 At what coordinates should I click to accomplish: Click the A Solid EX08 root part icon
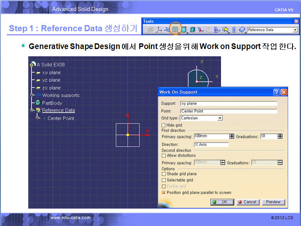click(33, 64)
